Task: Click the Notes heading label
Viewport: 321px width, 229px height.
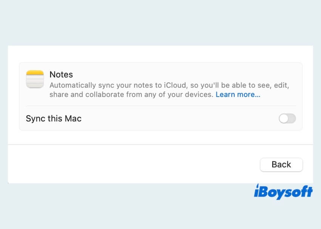Action: tap(61, 74)
